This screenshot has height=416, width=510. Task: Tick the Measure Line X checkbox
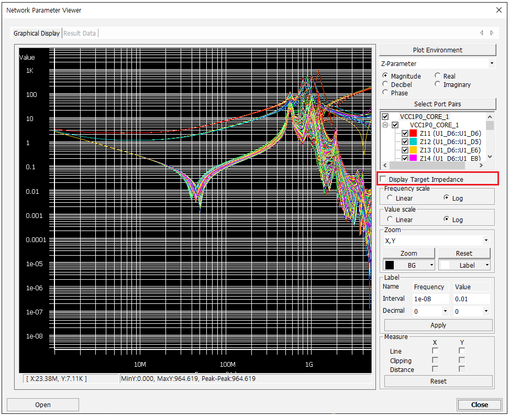click(x=435, y=351)
